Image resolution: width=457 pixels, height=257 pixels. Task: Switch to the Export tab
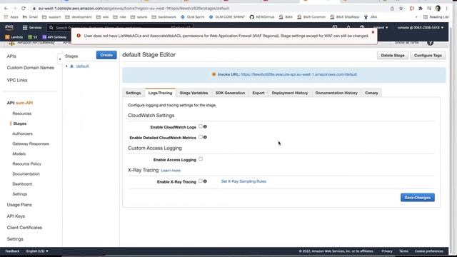pyautogui.click(x=258, y=93)
